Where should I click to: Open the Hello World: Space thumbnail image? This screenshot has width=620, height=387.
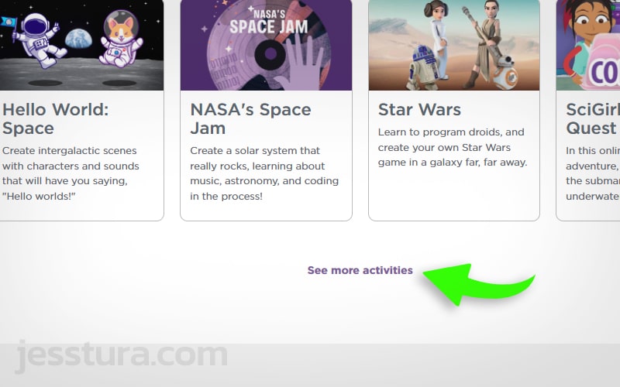(82, 45)
